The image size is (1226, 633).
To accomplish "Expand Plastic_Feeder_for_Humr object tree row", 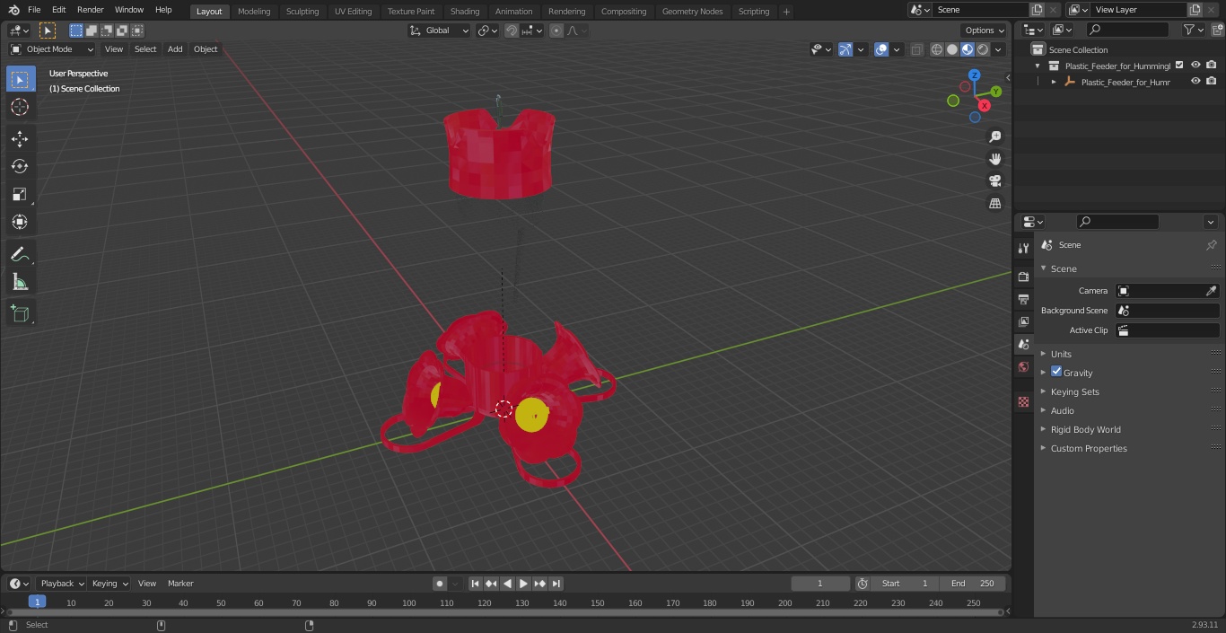I will [x=1054, y=82].
